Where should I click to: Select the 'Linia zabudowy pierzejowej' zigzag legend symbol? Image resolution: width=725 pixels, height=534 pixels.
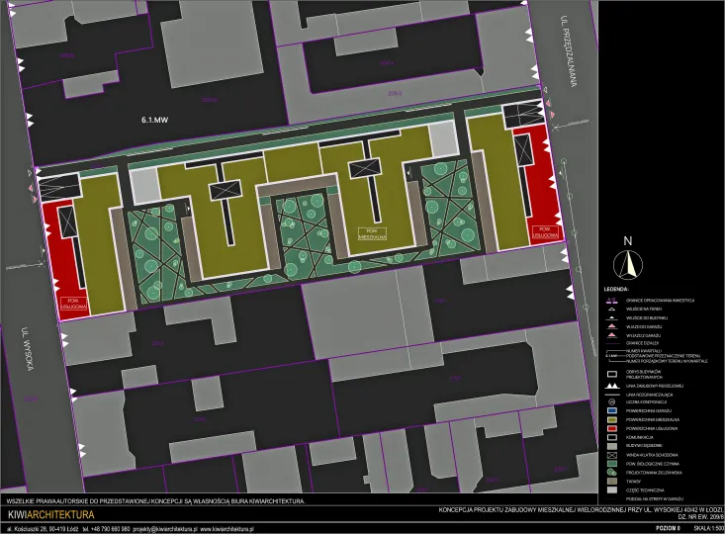611,384
